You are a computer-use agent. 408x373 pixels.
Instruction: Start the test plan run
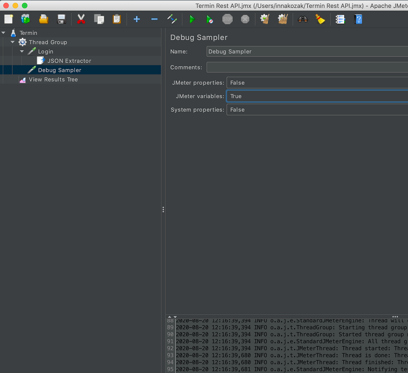(x=192, y=19)
